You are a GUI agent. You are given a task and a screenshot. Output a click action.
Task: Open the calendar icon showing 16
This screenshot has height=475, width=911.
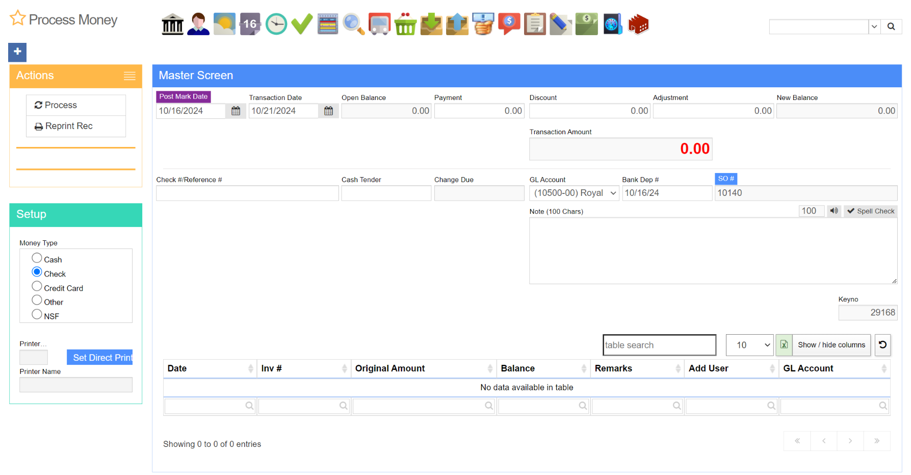click(x=250, y=24)
